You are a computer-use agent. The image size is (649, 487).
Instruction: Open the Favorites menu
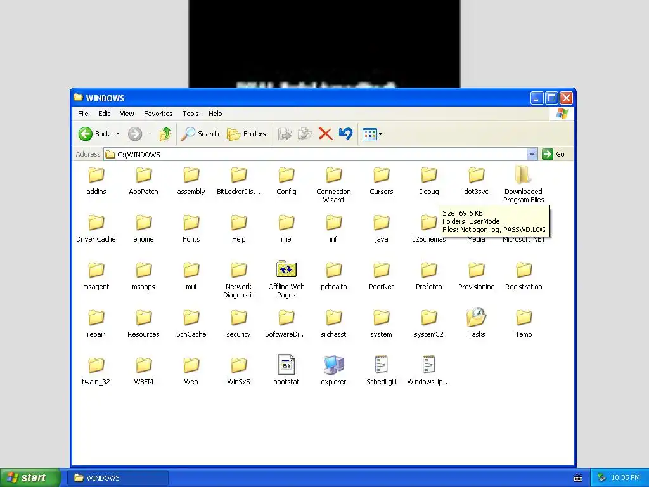158,114
